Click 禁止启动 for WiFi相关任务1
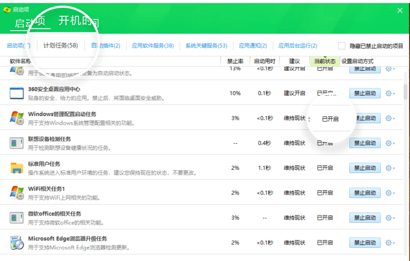 pos(365,193)
